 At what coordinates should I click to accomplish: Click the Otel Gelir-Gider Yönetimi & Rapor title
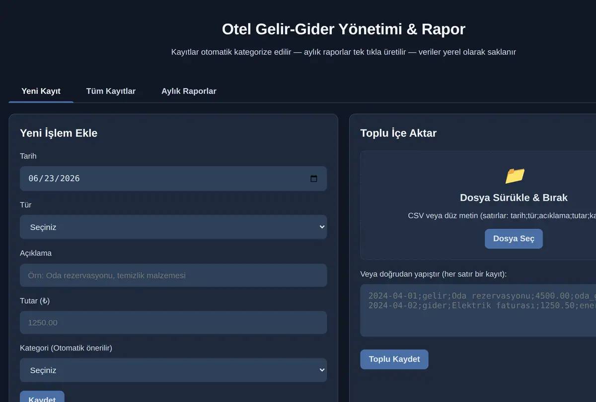point(344,29)
